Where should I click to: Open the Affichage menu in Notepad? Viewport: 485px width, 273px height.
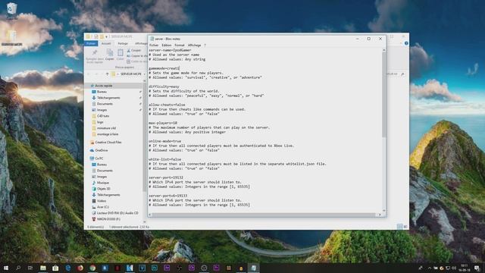pos(194,45)
